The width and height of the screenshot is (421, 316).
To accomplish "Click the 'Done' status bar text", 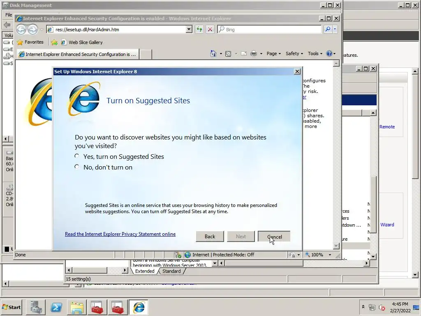I will tap(21, 255).
